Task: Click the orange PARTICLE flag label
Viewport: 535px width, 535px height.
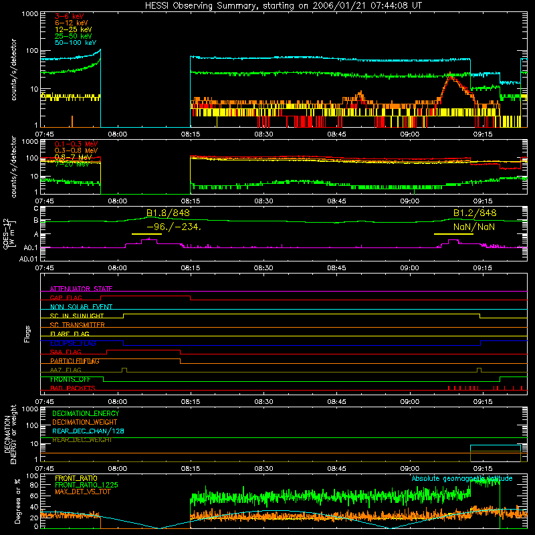Action: (75, 361)
